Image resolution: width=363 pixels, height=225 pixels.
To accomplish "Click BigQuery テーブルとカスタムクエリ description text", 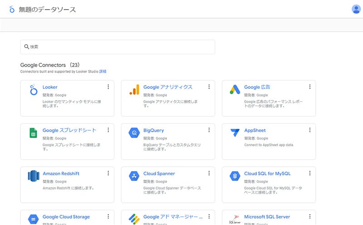I will point(172,147).
